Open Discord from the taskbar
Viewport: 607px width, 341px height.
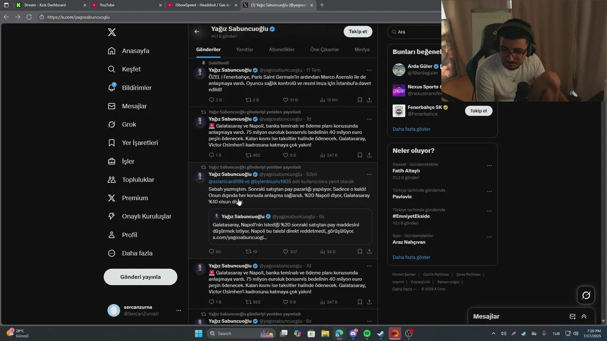tap(353, 333)
